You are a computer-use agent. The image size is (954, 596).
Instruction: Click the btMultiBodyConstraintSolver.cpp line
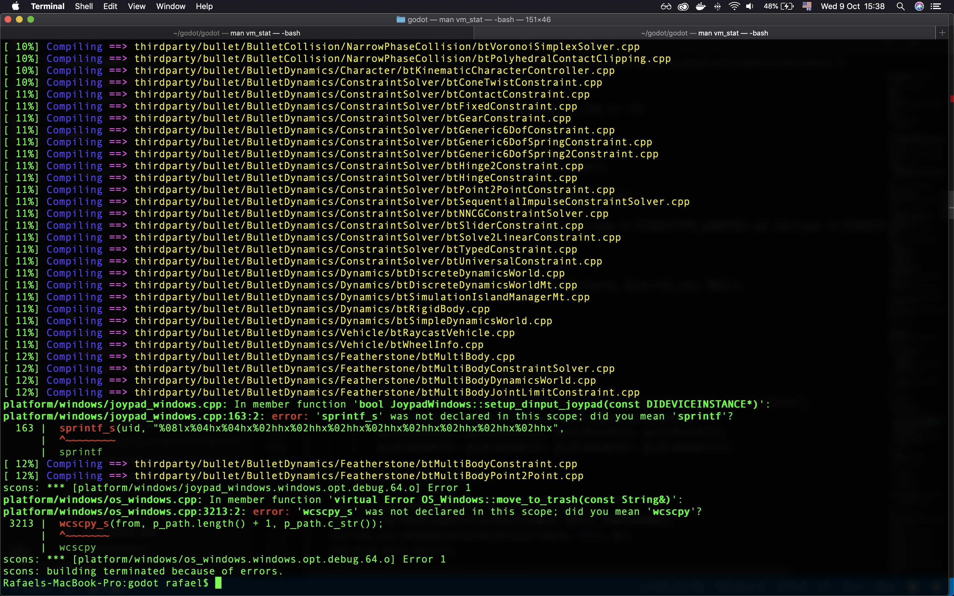click(309, 369)
